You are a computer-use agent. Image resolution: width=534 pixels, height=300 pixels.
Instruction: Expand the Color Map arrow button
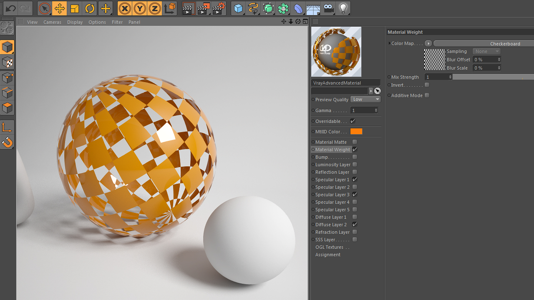[x=428, y=43]
